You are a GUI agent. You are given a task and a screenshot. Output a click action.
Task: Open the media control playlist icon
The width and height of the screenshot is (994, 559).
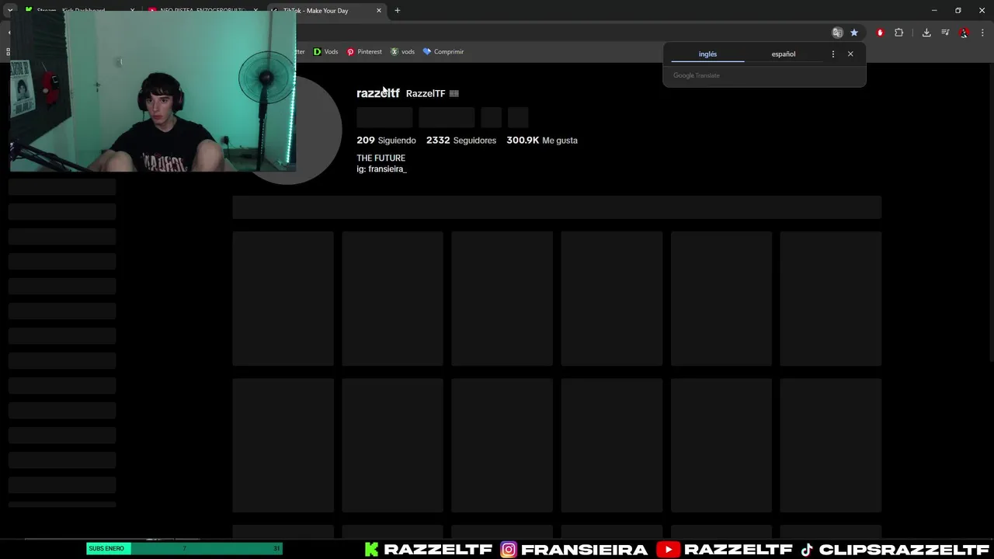[945, 33]
